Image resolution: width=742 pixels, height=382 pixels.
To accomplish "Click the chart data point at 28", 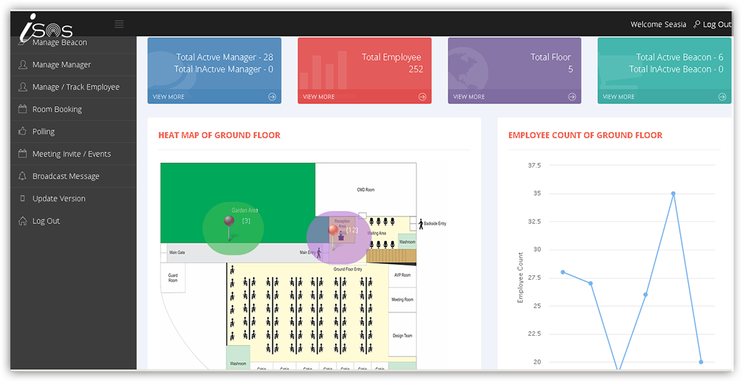I will click(x=563, y=272).
